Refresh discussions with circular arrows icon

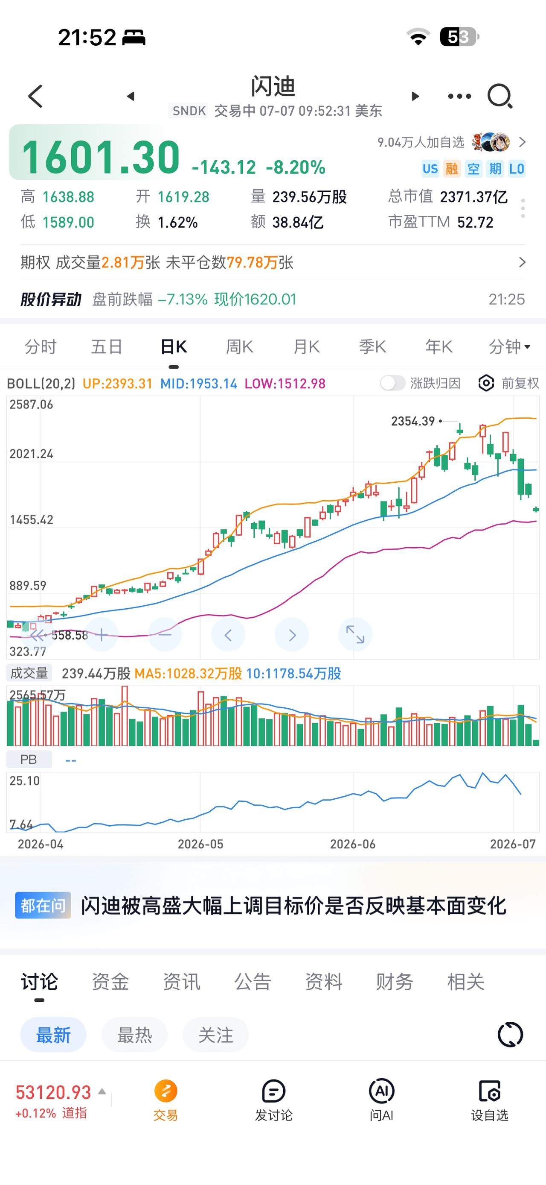(510, 1035)
